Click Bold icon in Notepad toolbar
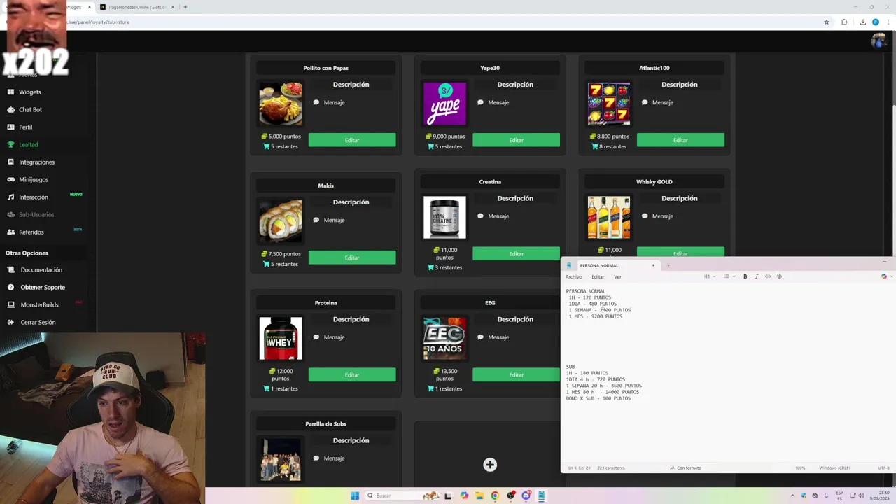 745,276
